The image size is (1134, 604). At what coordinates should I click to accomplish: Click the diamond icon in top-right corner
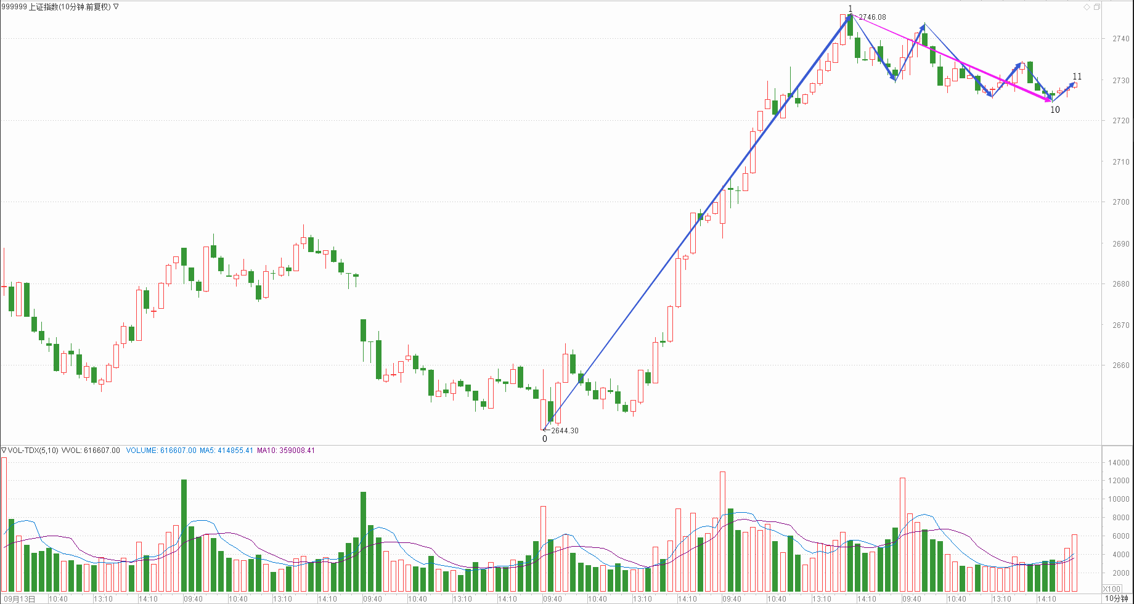(1087, 7)
